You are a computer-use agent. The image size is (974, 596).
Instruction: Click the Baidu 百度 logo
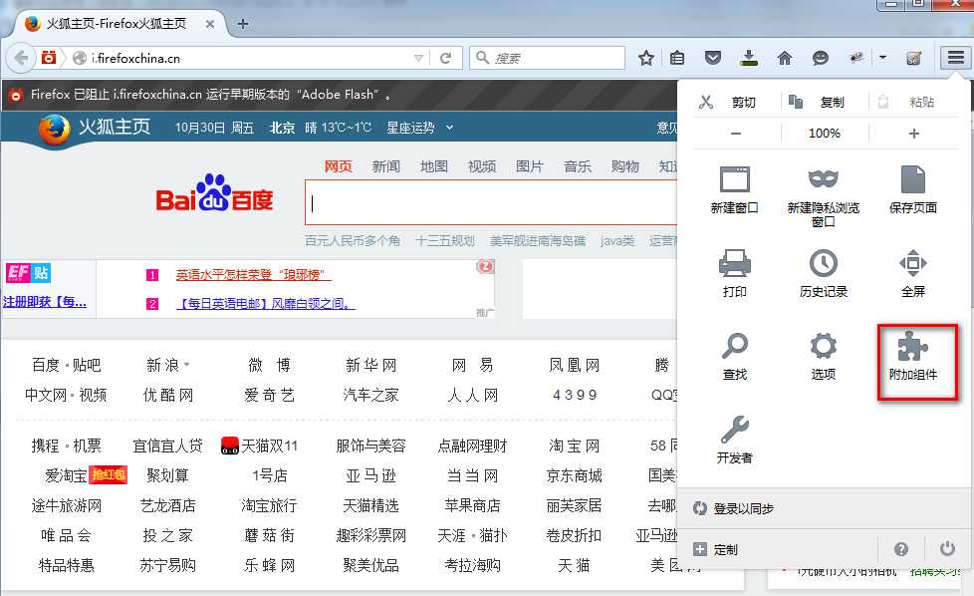point(214,194)
